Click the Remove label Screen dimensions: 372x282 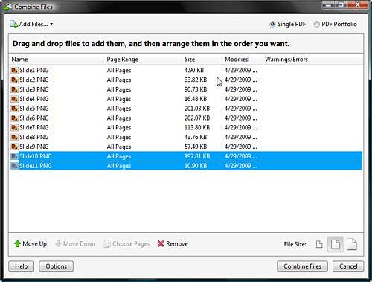pyautogui.click(x=177, y=244)
